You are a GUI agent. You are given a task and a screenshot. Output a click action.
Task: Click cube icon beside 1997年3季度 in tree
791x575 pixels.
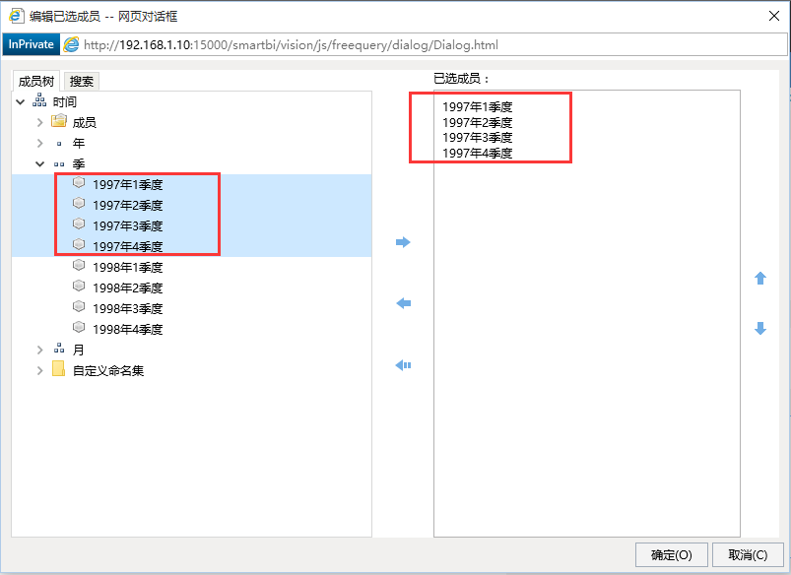[x=79, y=224]
